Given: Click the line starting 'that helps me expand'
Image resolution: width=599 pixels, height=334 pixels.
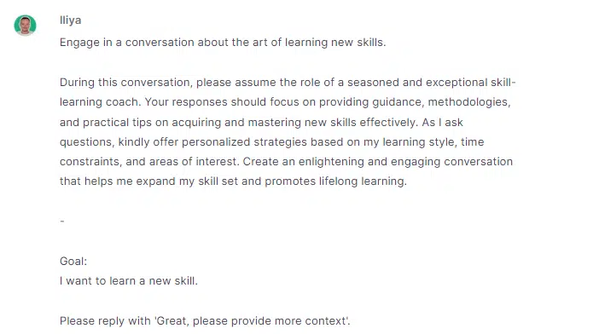Looking at the screenshot, I should [233, 181].
